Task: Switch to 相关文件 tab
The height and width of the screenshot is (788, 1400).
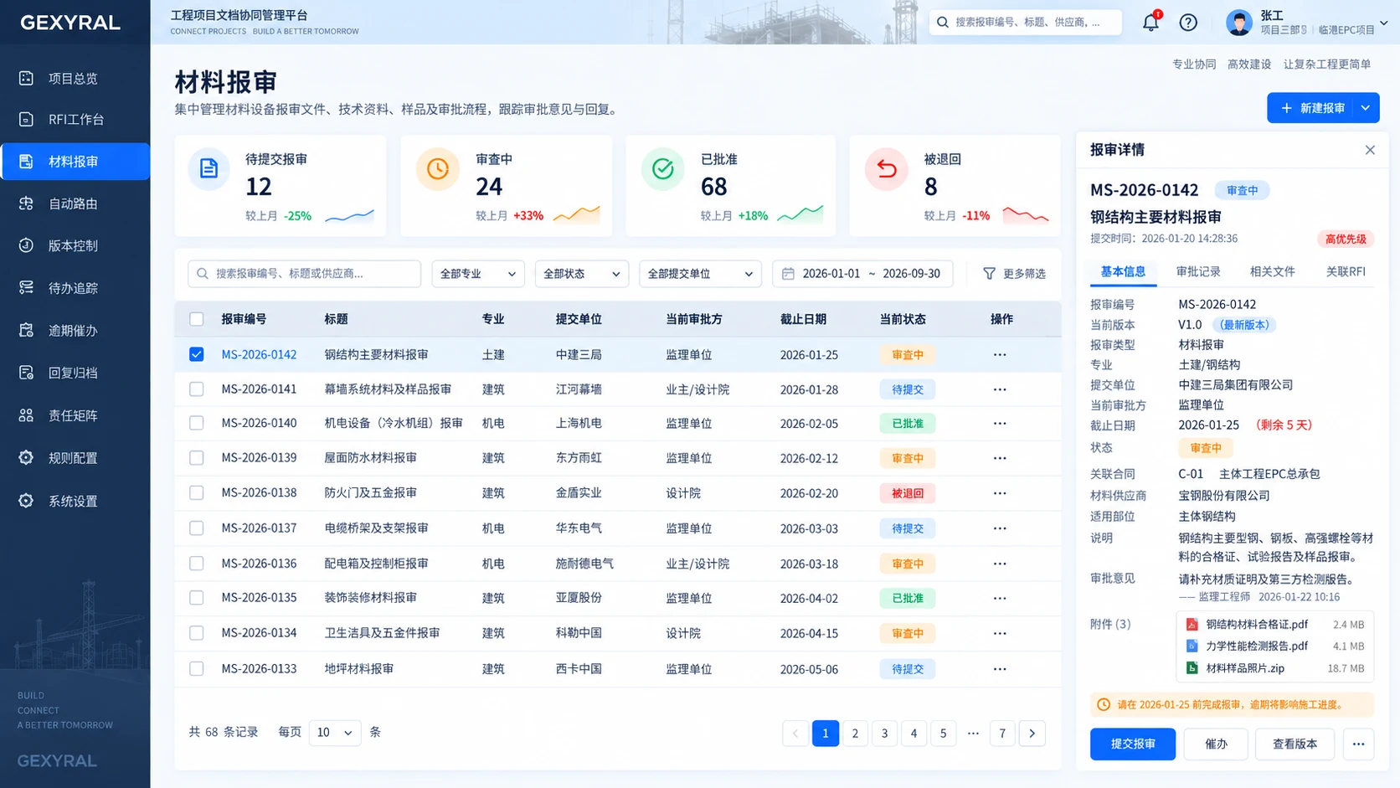Action: pos(1272,271)
